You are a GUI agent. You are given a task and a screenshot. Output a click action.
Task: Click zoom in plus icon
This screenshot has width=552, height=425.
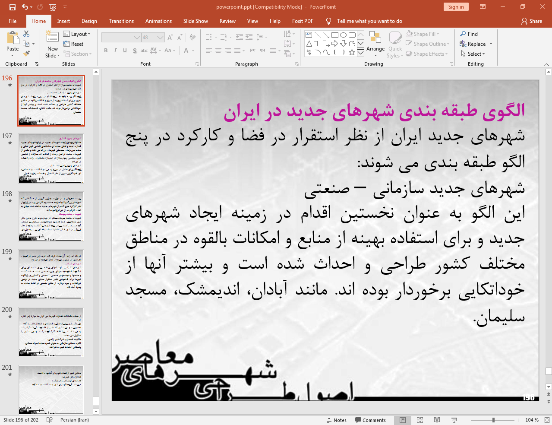(x=518, y=420)
